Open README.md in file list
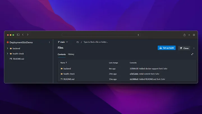The height and width of the screenshot is (114, 202). (69, 79)
